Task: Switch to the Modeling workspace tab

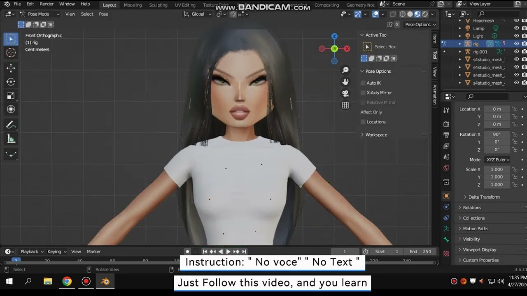Action: [x=133, y=5]
